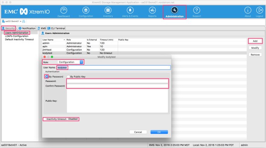Switch to the XMS tab
Screen dimensions: 266x148
pos(42,28)
